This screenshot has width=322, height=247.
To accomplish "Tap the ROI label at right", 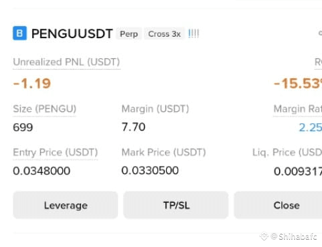I will click(x=318, y=62).
